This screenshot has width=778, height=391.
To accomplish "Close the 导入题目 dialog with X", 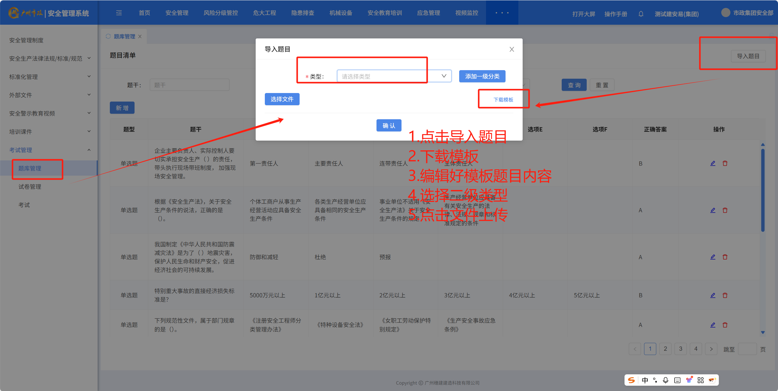I will [512, 49].
